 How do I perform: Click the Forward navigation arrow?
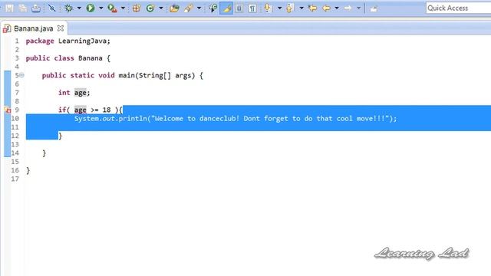348,8
